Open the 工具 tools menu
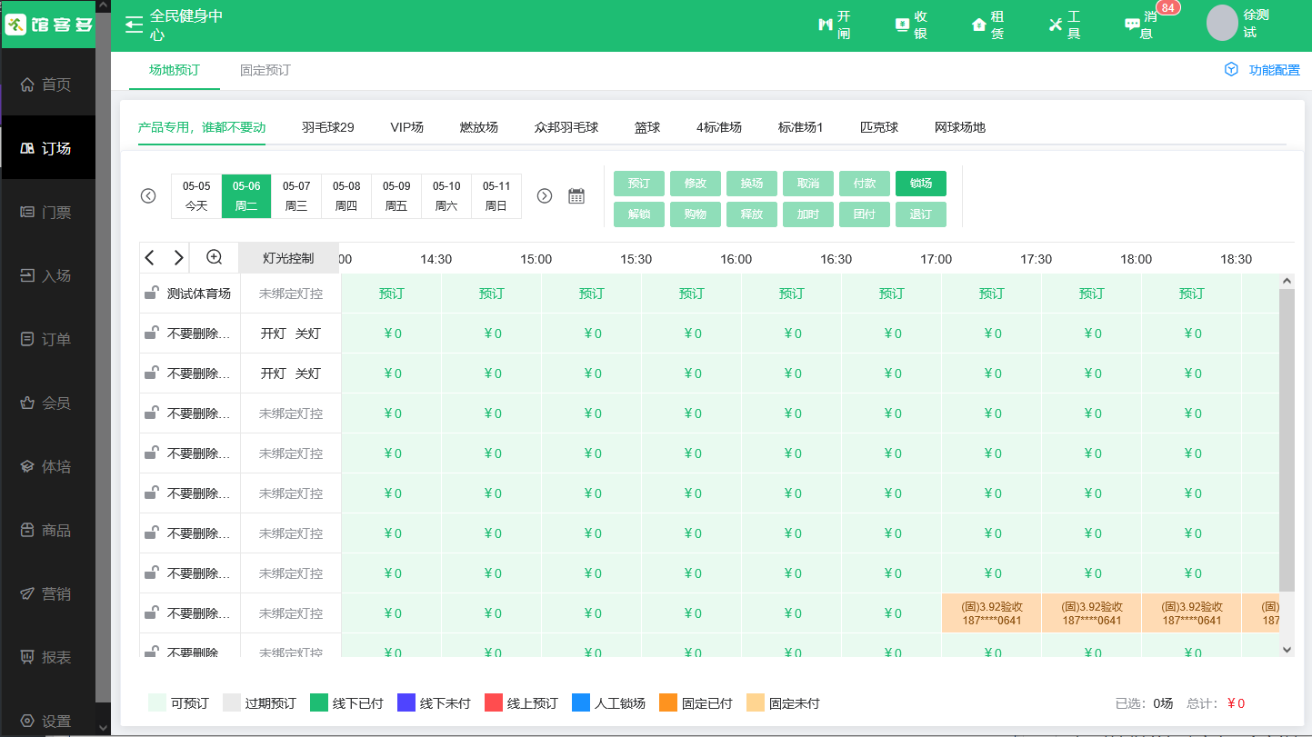The width and height of the screenshot is (1312, 737). 1064,25
